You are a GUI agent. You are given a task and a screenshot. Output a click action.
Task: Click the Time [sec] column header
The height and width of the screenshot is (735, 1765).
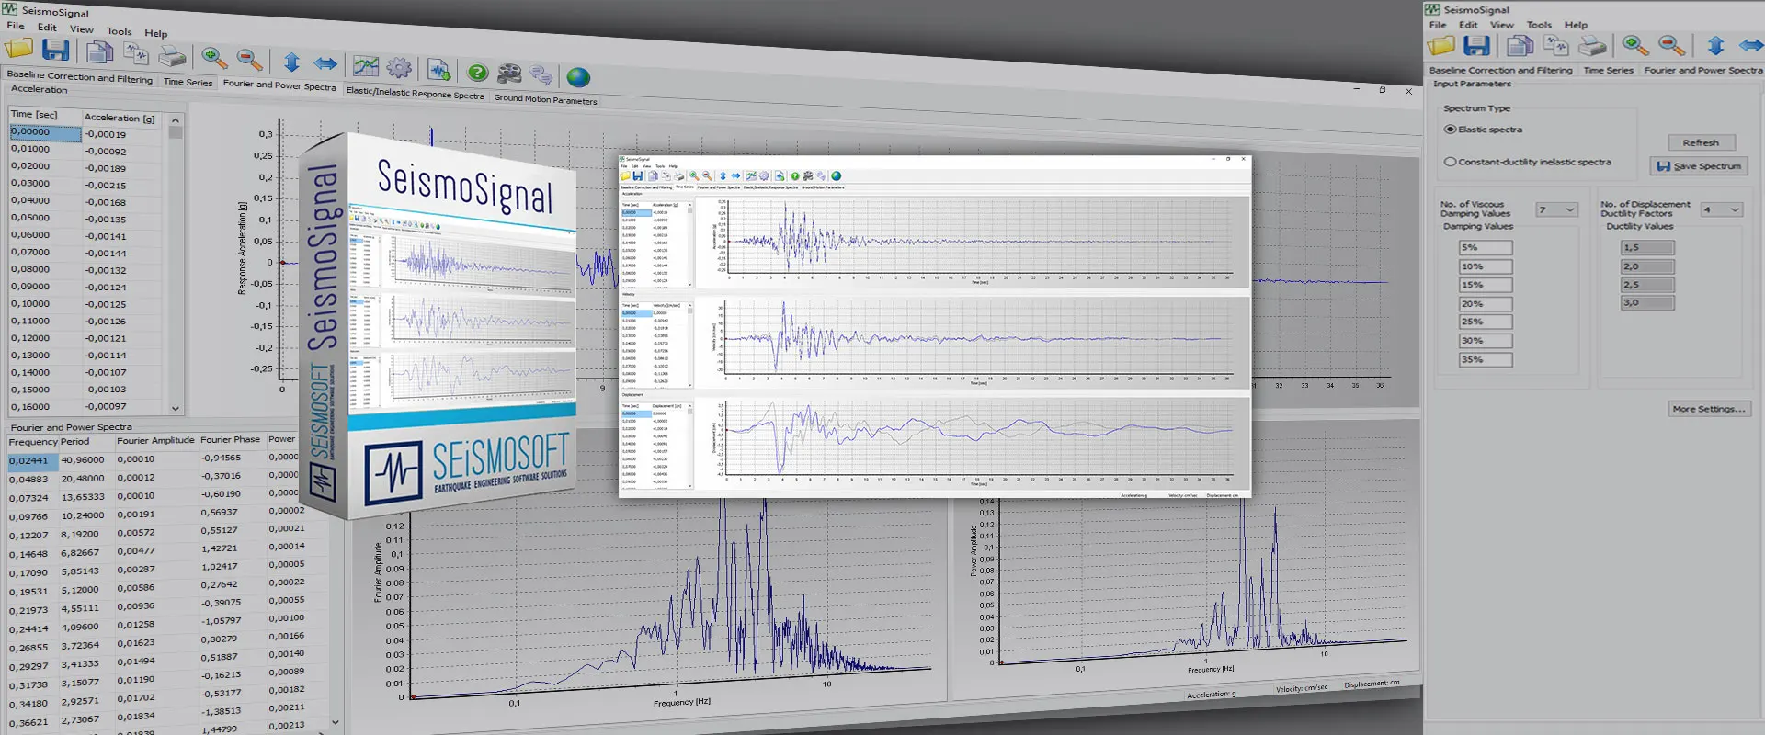click(44, 114)
